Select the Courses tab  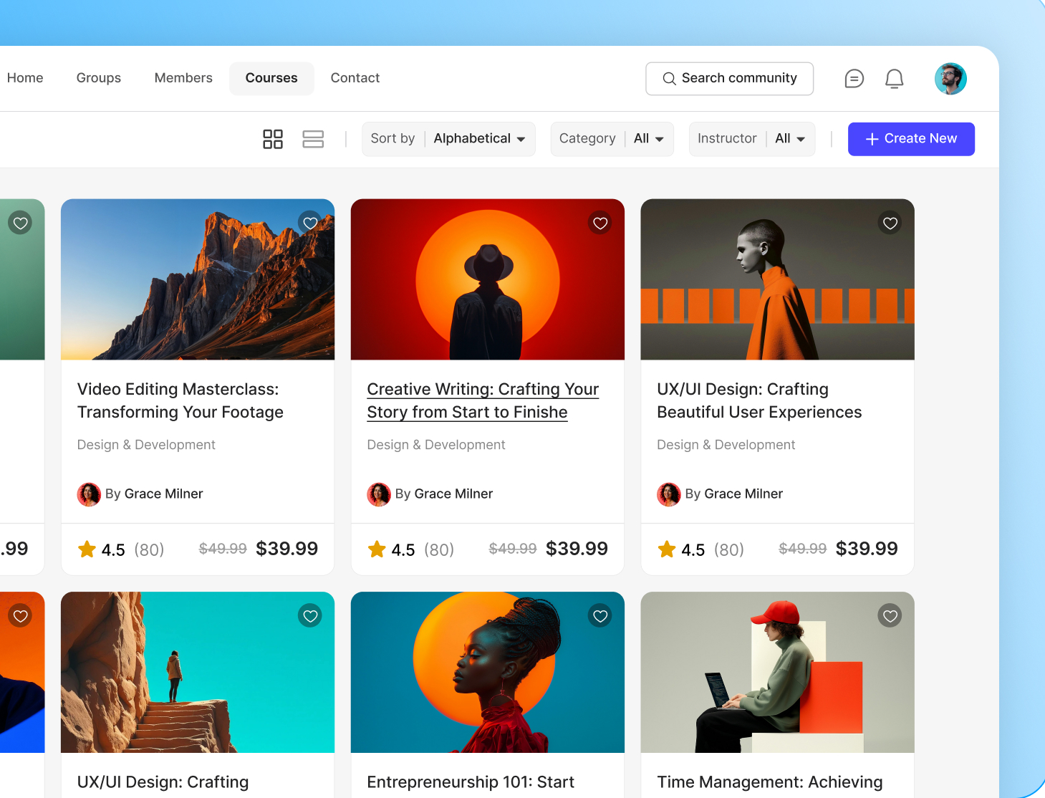click(271, 78)
